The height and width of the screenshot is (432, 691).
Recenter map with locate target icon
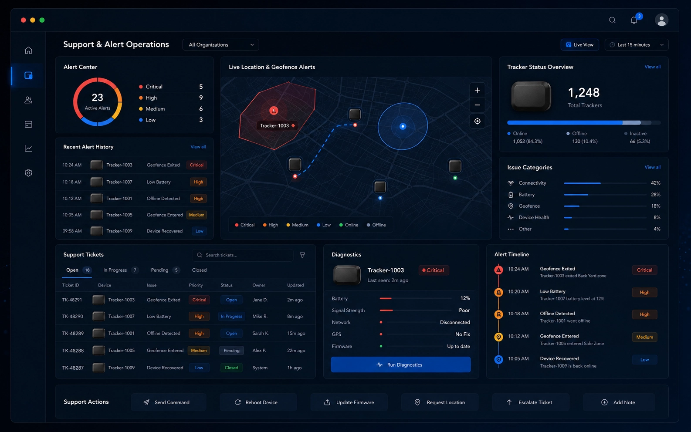click(478, 121)
